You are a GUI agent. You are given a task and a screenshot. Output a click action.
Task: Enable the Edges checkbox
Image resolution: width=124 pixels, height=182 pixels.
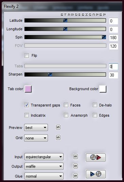[95, 115]
